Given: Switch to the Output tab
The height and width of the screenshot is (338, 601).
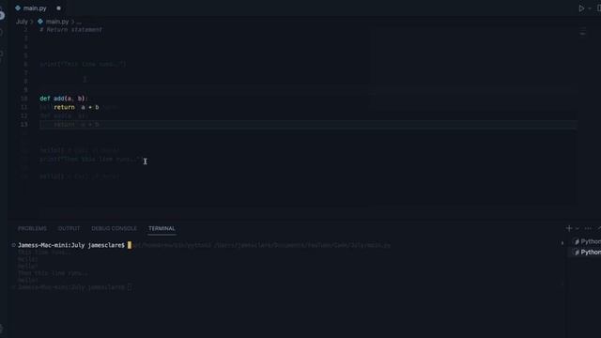Looking at the screenshot, I should (x=69, y=228).
